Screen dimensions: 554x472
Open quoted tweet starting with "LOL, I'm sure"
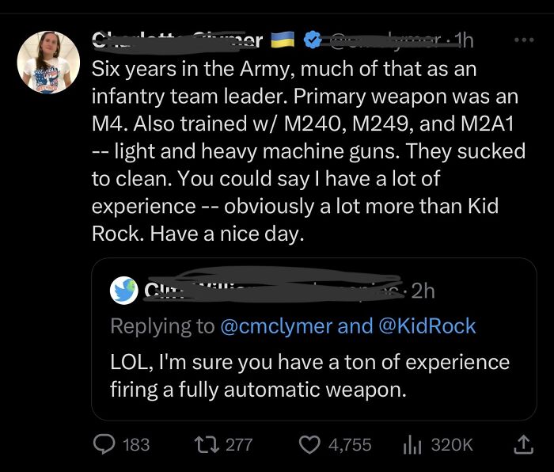click(x=309, y=375)
